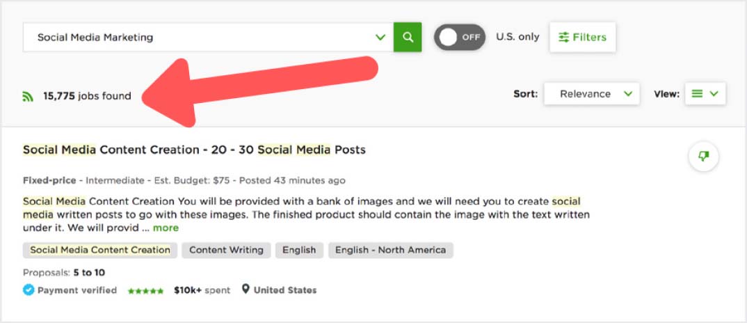Click the RSS feed icon beside jobs found
Viewport: 747px width, 323px height.
(x=28, y=96)
